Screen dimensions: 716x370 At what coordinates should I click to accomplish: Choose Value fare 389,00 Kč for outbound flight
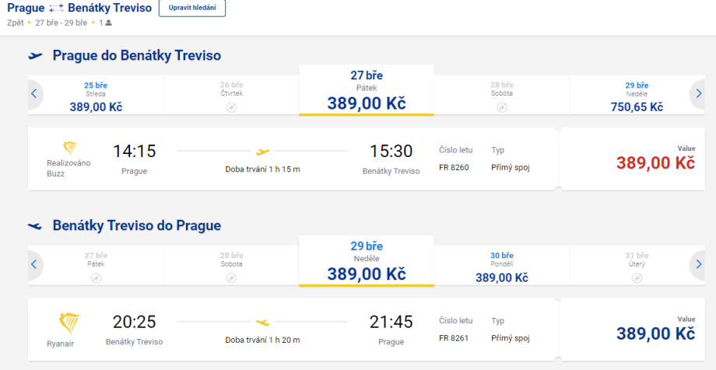pos(636,159)
